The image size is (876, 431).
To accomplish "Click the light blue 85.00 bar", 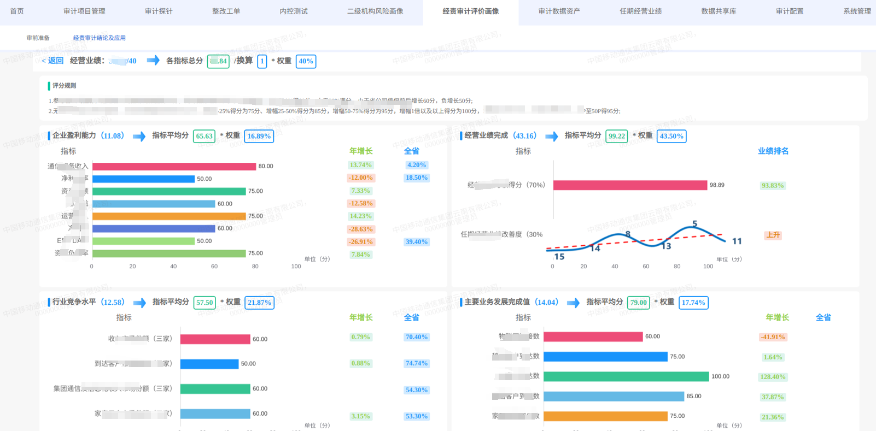I will pyautogui.click(x=614, y=396).
